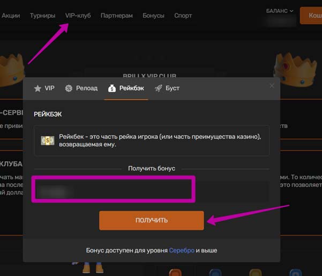Click the rakeback description text box

point(151,141)
